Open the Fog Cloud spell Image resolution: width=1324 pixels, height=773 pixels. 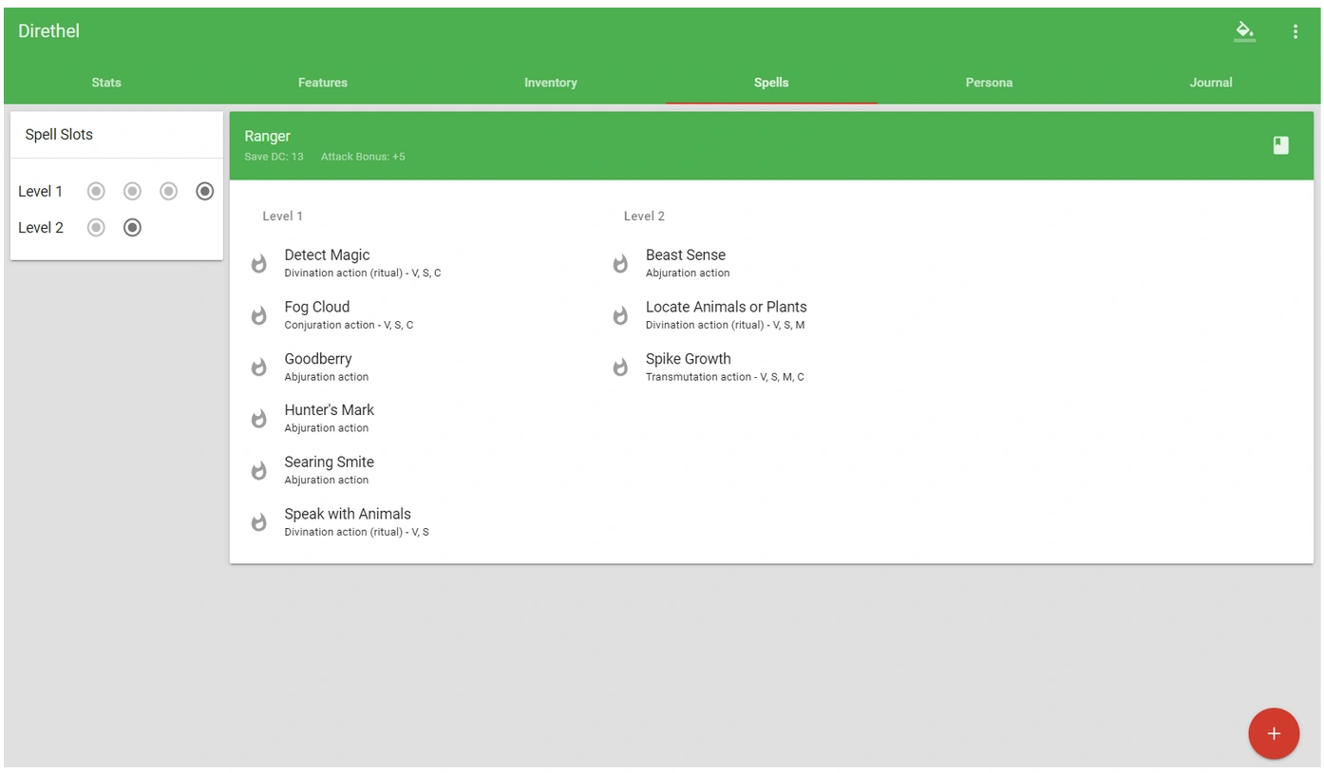[x=349, y=315]
